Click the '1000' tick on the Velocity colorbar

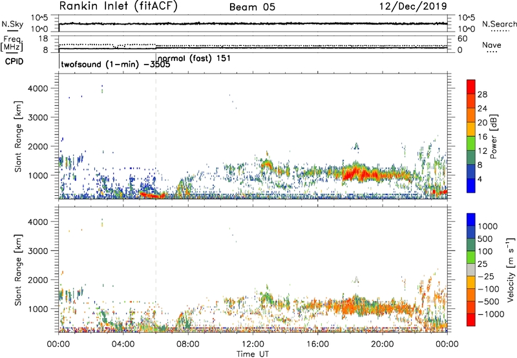pos(488,226)
